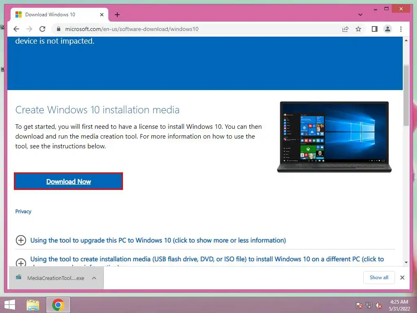417x313 pixels.
Task: Open options chevron for MediaCreationTool download
Action: [x=94, y=278]
